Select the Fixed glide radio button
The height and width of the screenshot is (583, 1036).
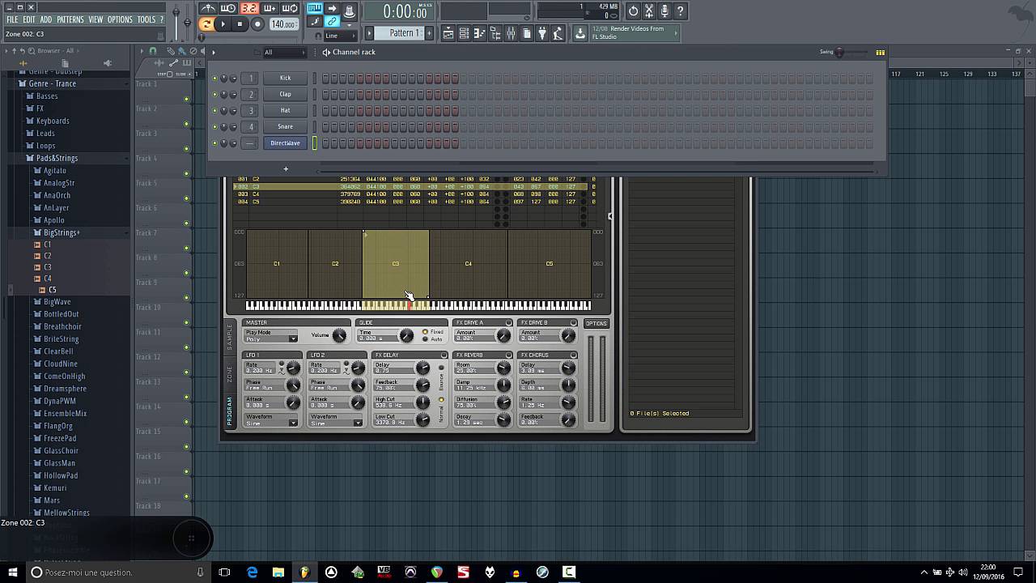click(426, 332)
